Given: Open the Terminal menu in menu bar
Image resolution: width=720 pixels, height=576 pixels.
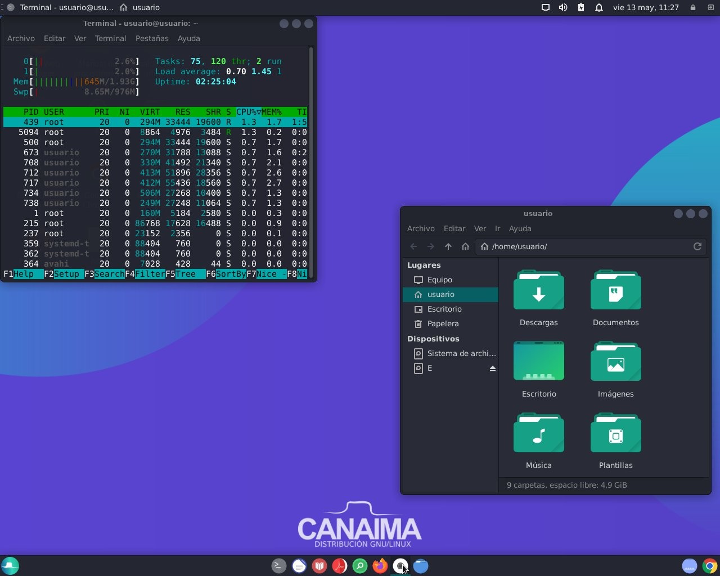Looking at the screenshot, I should point(110,38).
